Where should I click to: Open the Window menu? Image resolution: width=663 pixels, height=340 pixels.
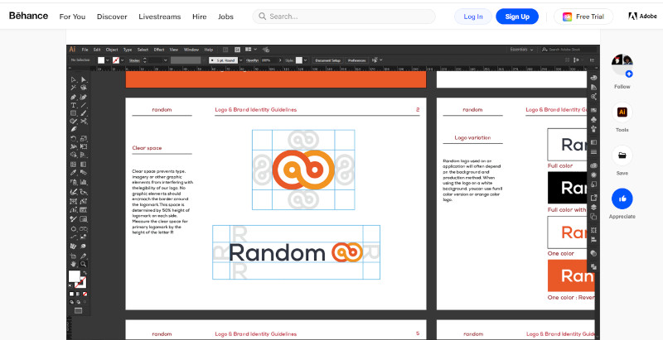point(191,50)
